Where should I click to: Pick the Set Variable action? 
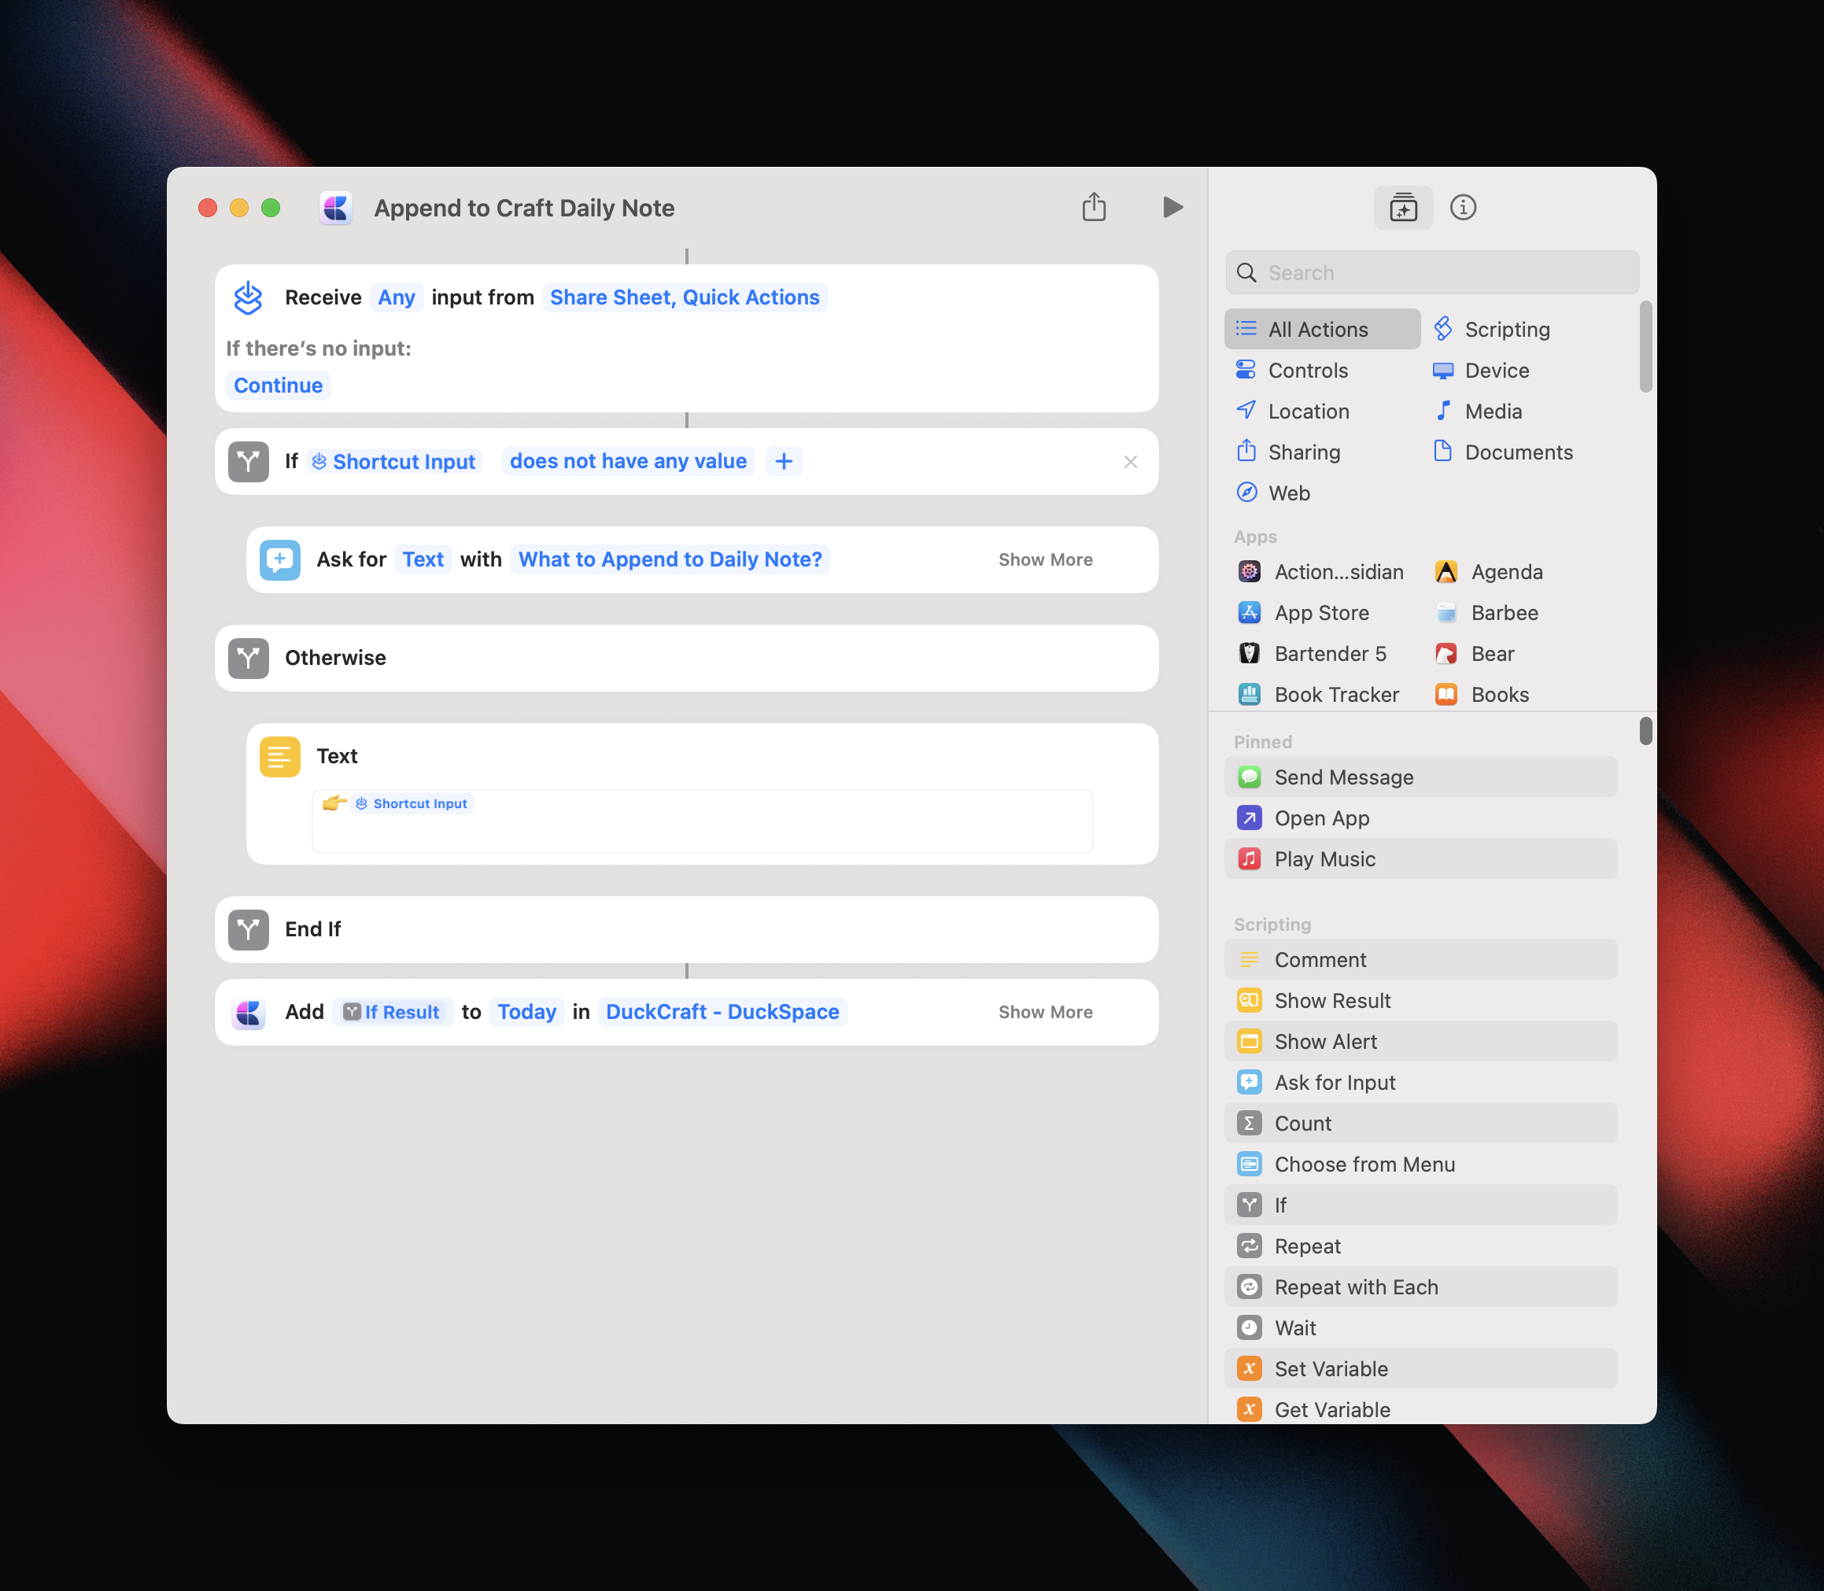tap(1421, 1368)
